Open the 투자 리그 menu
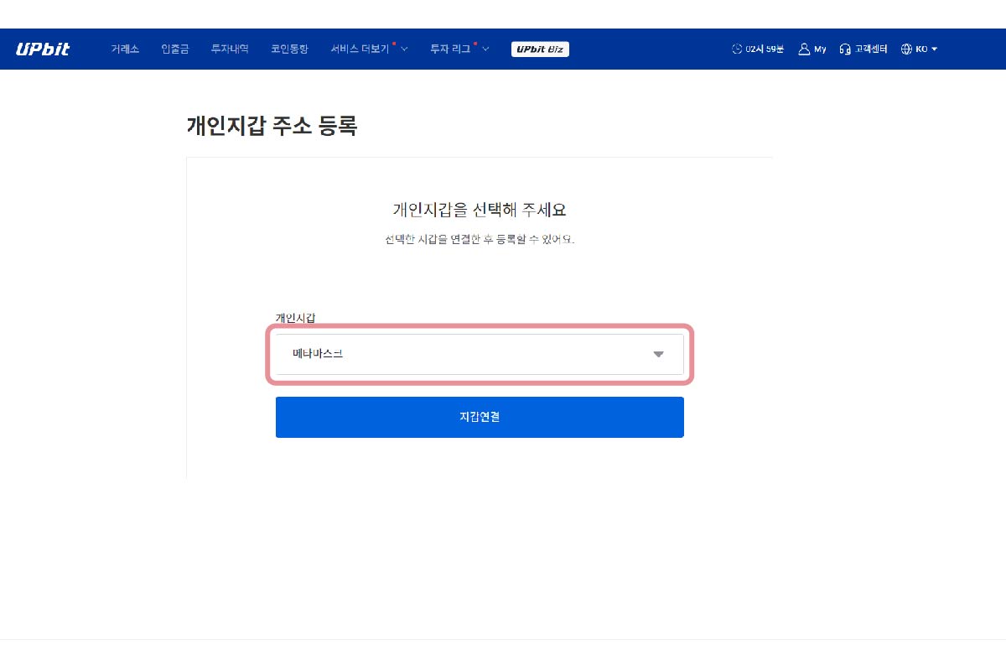 [450, 49]
